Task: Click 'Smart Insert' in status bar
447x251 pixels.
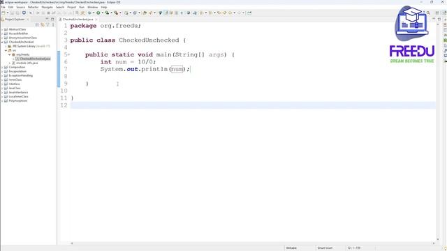Action: (325, 248)
